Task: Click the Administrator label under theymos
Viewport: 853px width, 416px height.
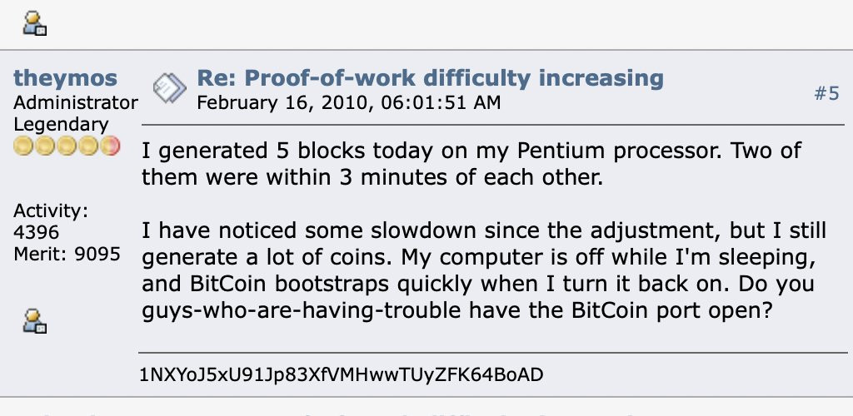Action: (x=76, y=102)
